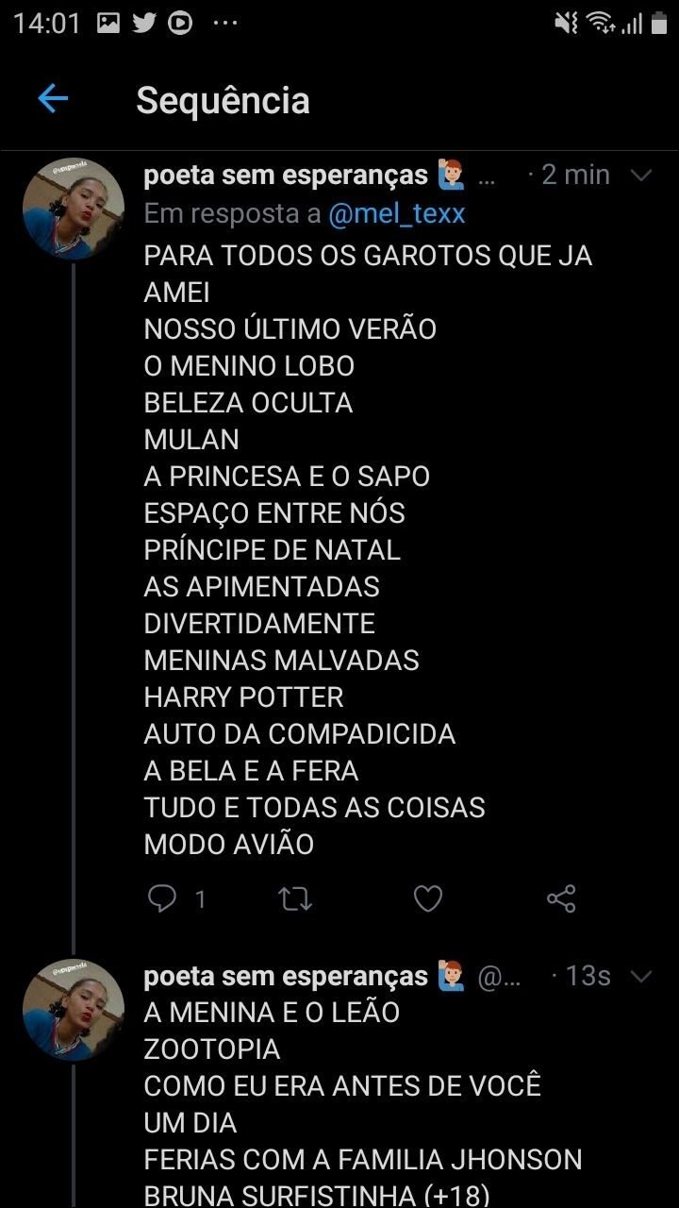Tap the back arrow

pyautogui.click(x=53, y=99)
